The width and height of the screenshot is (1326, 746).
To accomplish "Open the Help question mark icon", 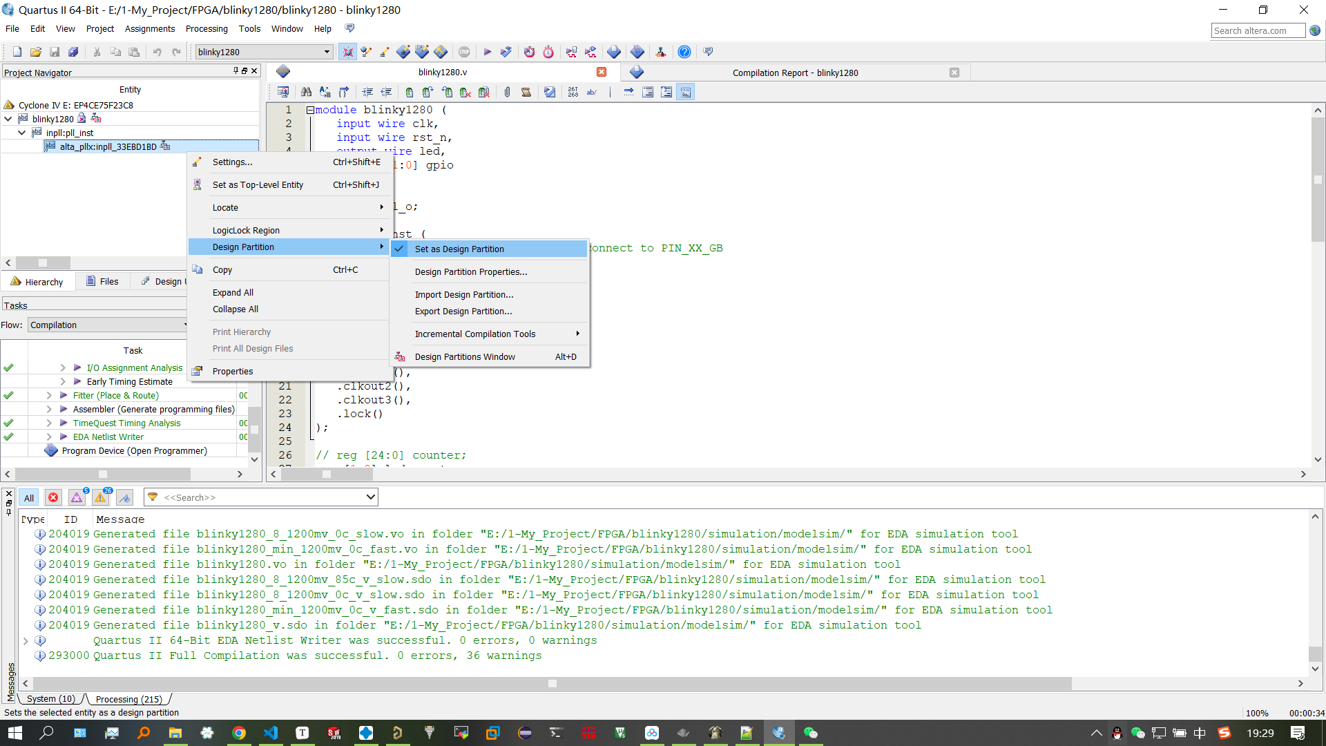I will pyautogui.click(x=684, y=52).
